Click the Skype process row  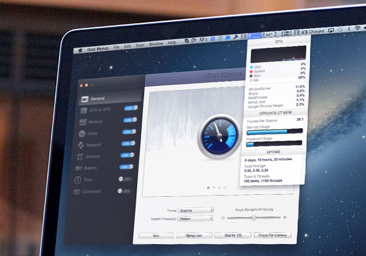click(276, 92)
